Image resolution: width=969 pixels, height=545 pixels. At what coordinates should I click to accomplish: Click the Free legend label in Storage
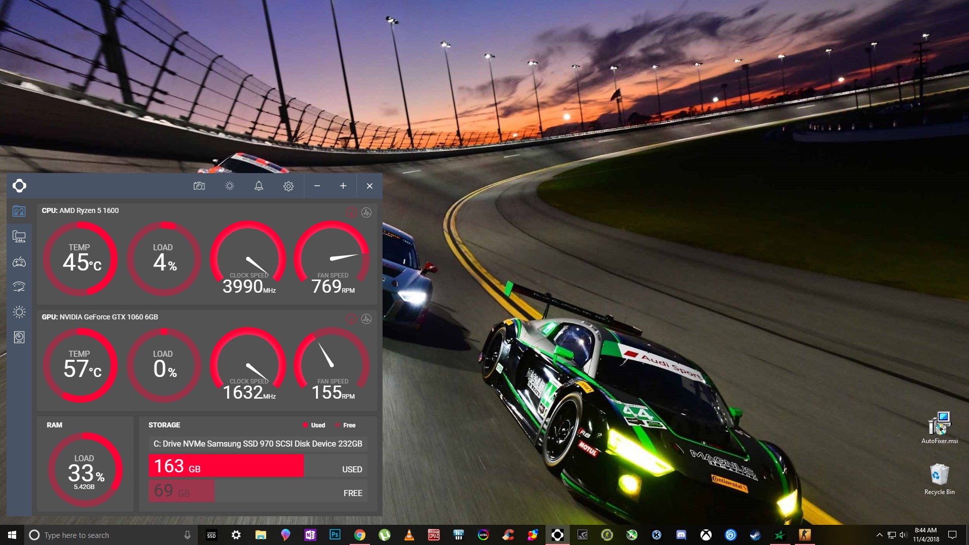349,425
